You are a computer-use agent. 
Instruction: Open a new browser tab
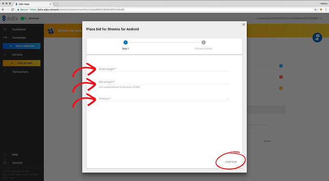point(56,4)
